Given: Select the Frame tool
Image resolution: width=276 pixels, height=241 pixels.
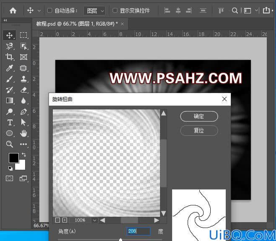Looking at the screenshot, I should click(23, 57).
